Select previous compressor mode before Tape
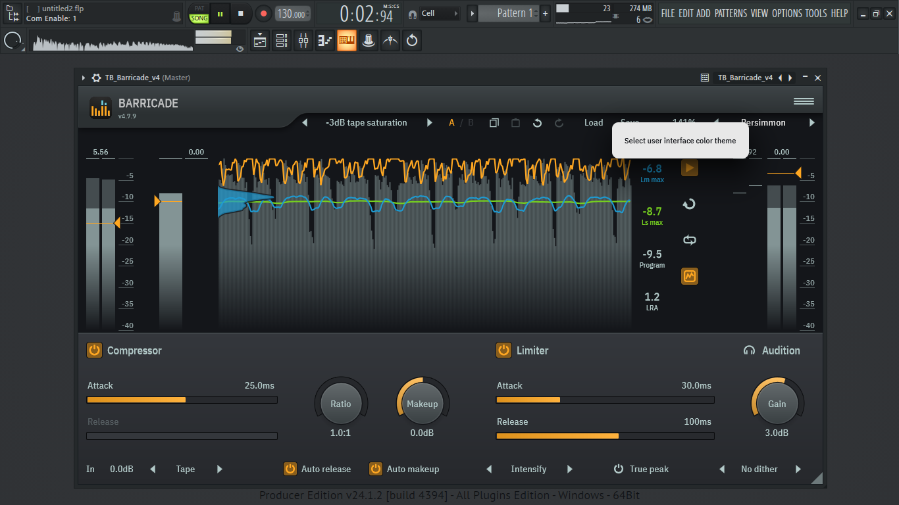 [153, 469]
